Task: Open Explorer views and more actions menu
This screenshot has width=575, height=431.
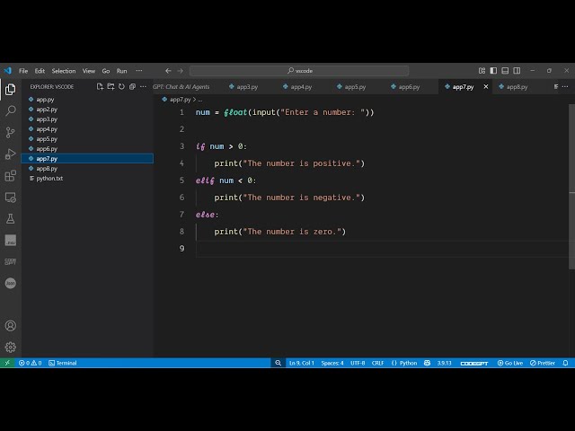Action: point(143,87)
